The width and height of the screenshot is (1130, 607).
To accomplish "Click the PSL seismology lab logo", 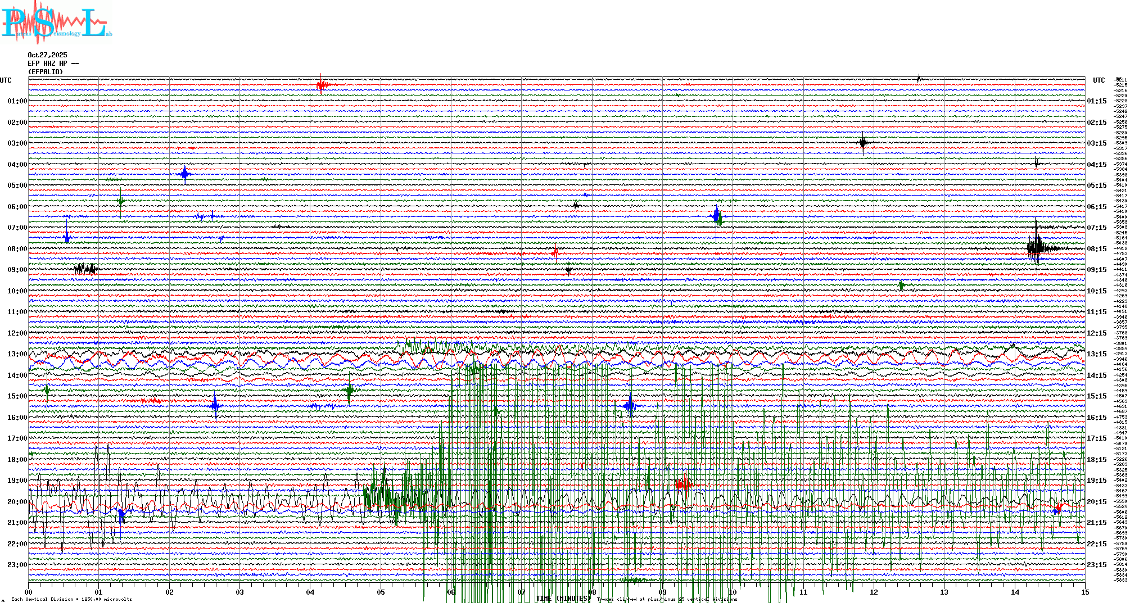I will pos(56,22).
